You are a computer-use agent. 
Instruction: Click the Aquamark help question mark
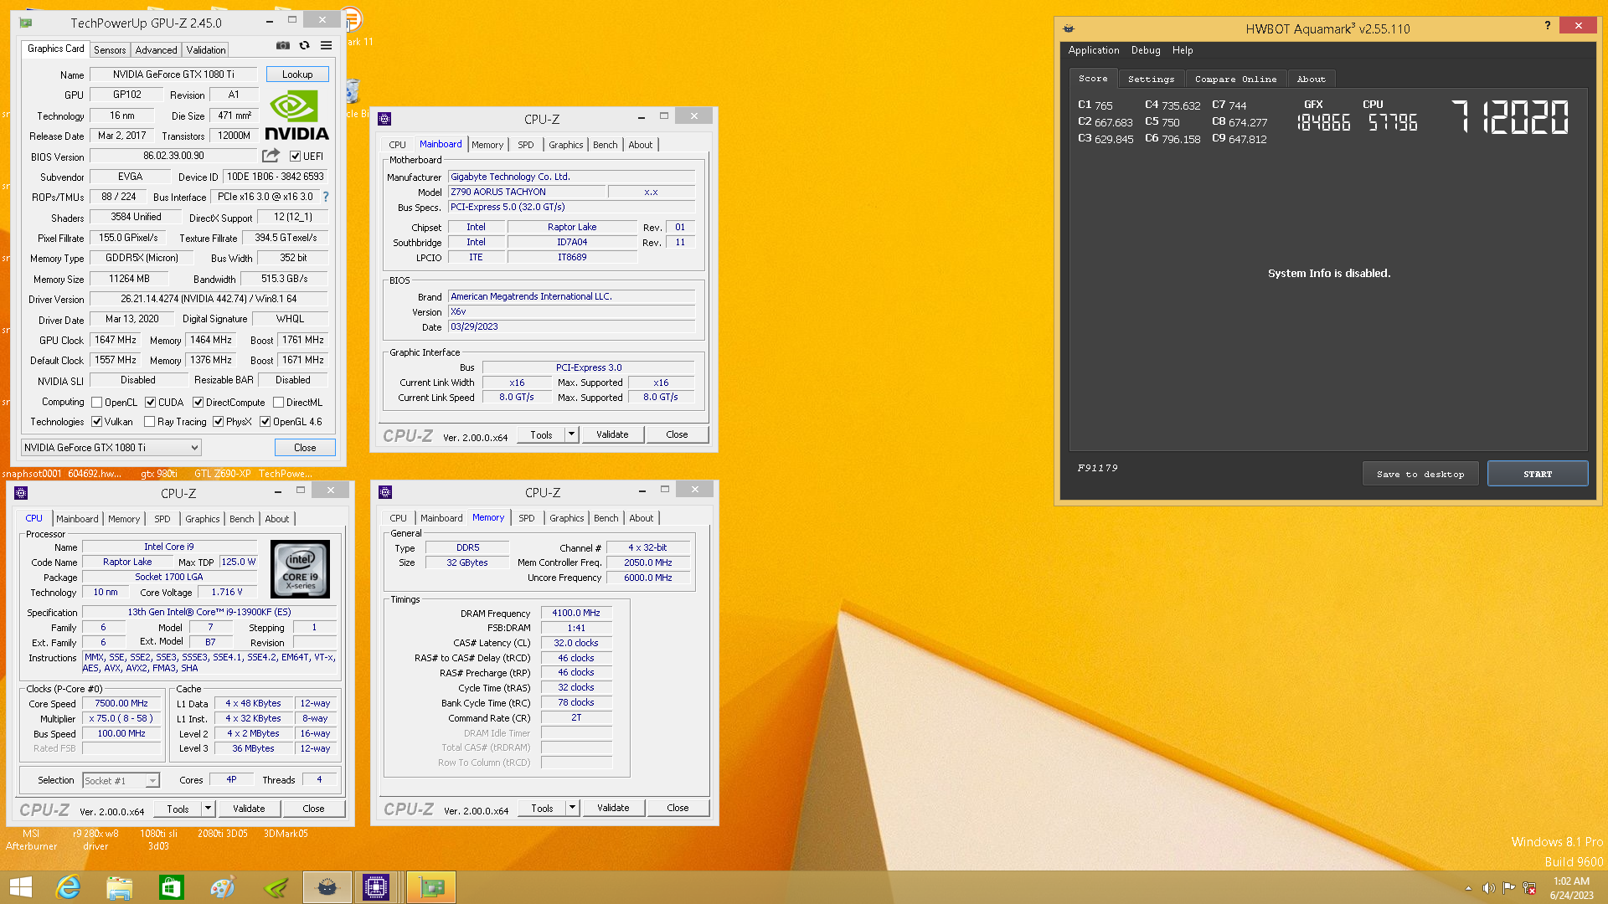click(x=1548, y=26)
